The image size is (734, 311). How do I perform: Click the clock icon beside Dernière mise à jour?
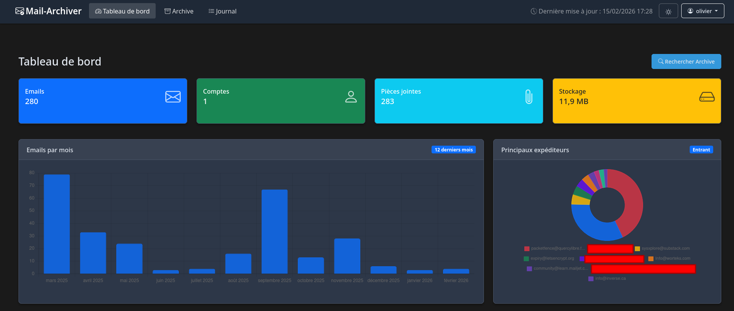pos(534,11)
